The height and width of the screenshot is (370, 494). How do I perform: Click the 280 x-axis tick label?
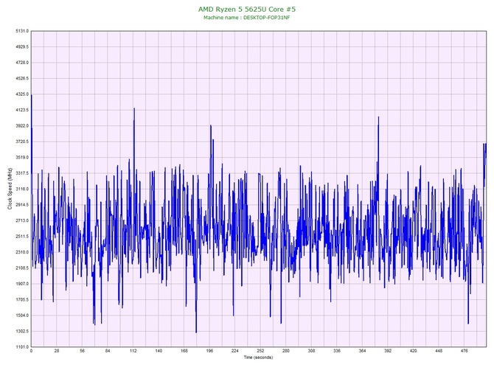286,351
